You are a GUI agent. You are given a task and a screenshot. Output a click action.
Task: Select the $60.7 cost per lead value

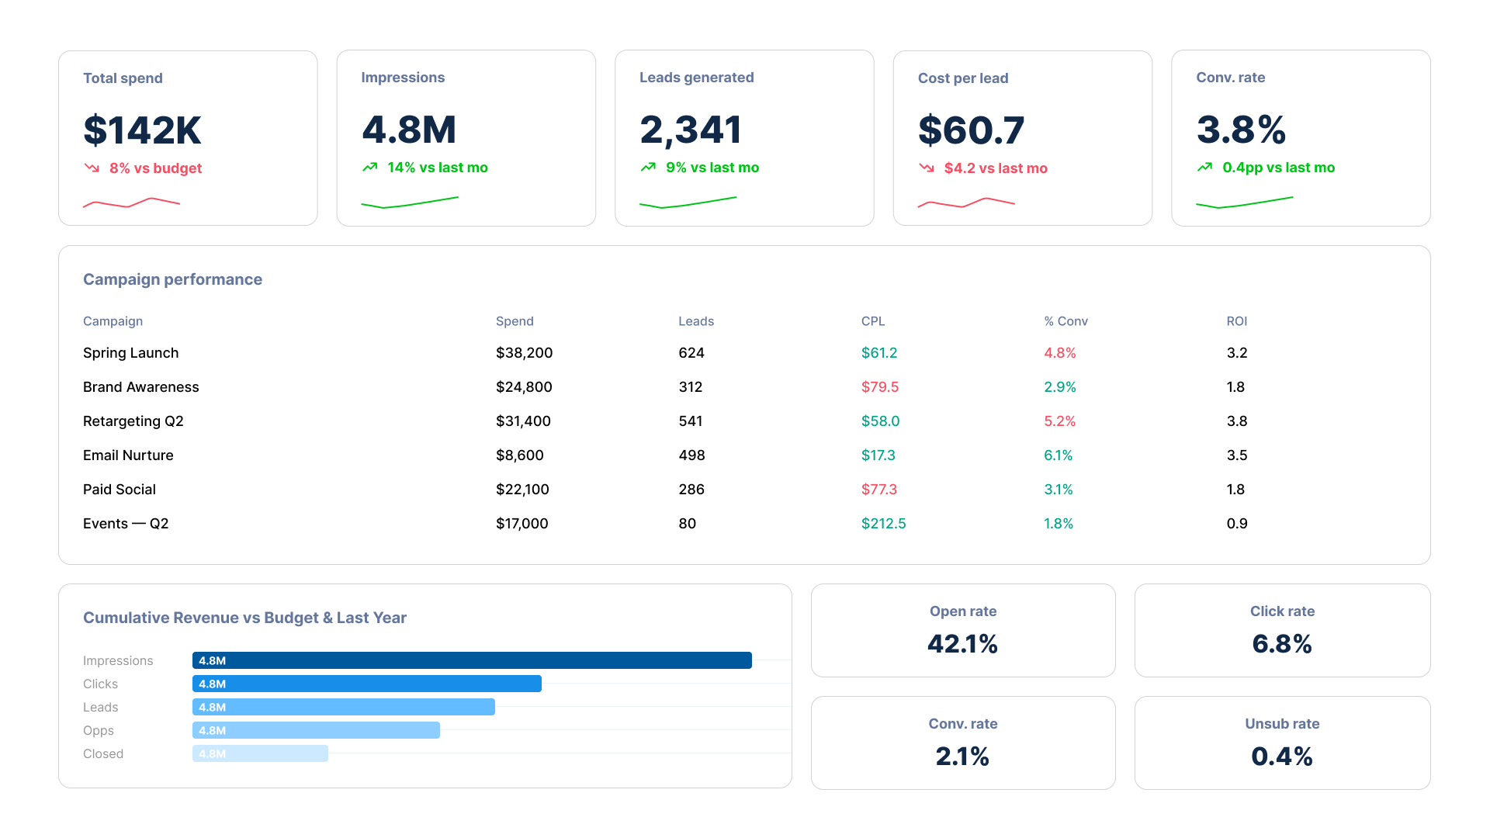pyautogui.click(x=972, y=130)
